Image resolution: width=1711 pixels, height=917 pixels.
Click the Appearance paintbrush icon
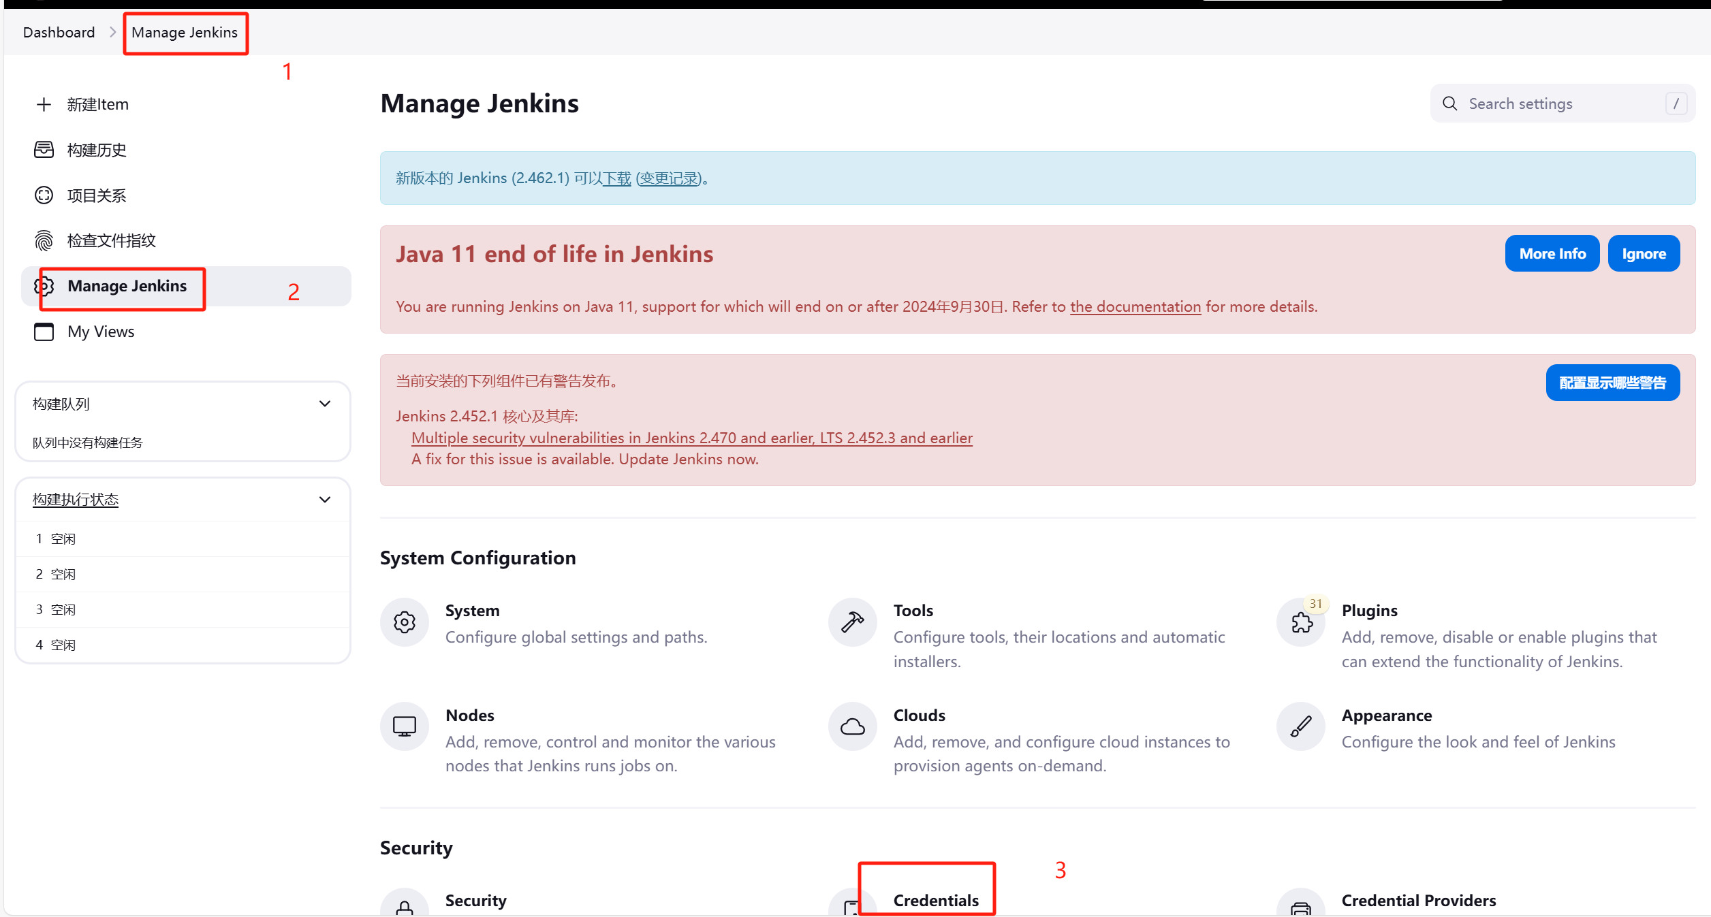(1301, 726)
